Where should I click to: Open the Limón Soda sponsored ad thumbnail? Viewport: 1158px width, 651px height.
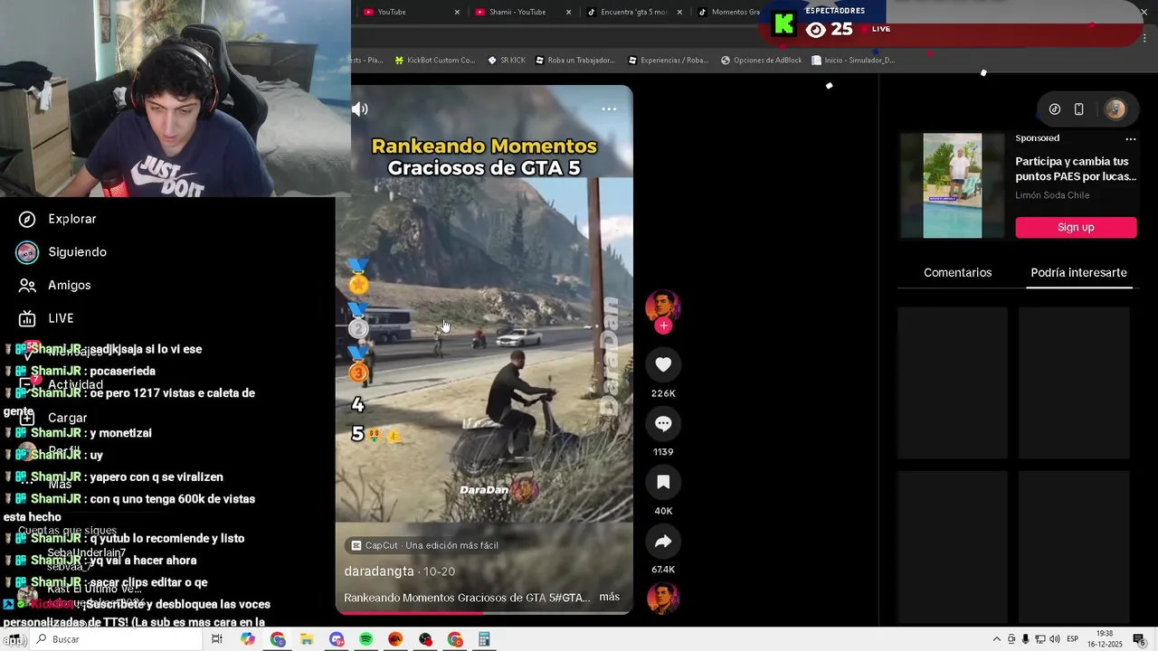pos(952,186)
